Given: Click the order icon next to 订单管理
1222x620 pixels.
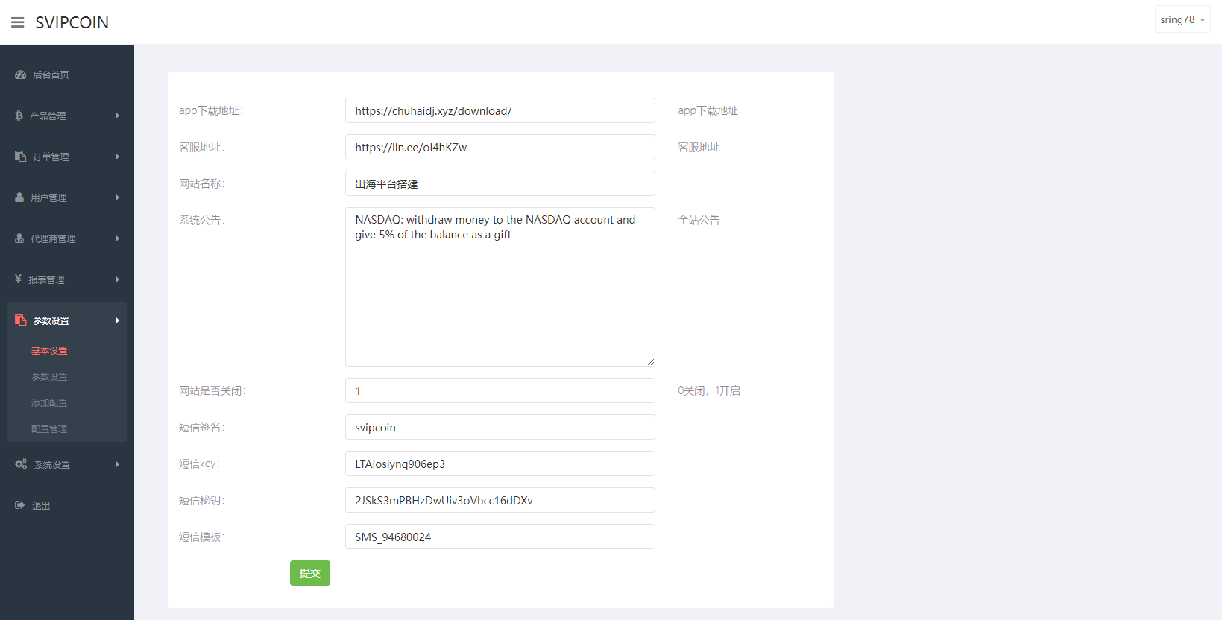Looking at the screenshot, I should point(20,156).
